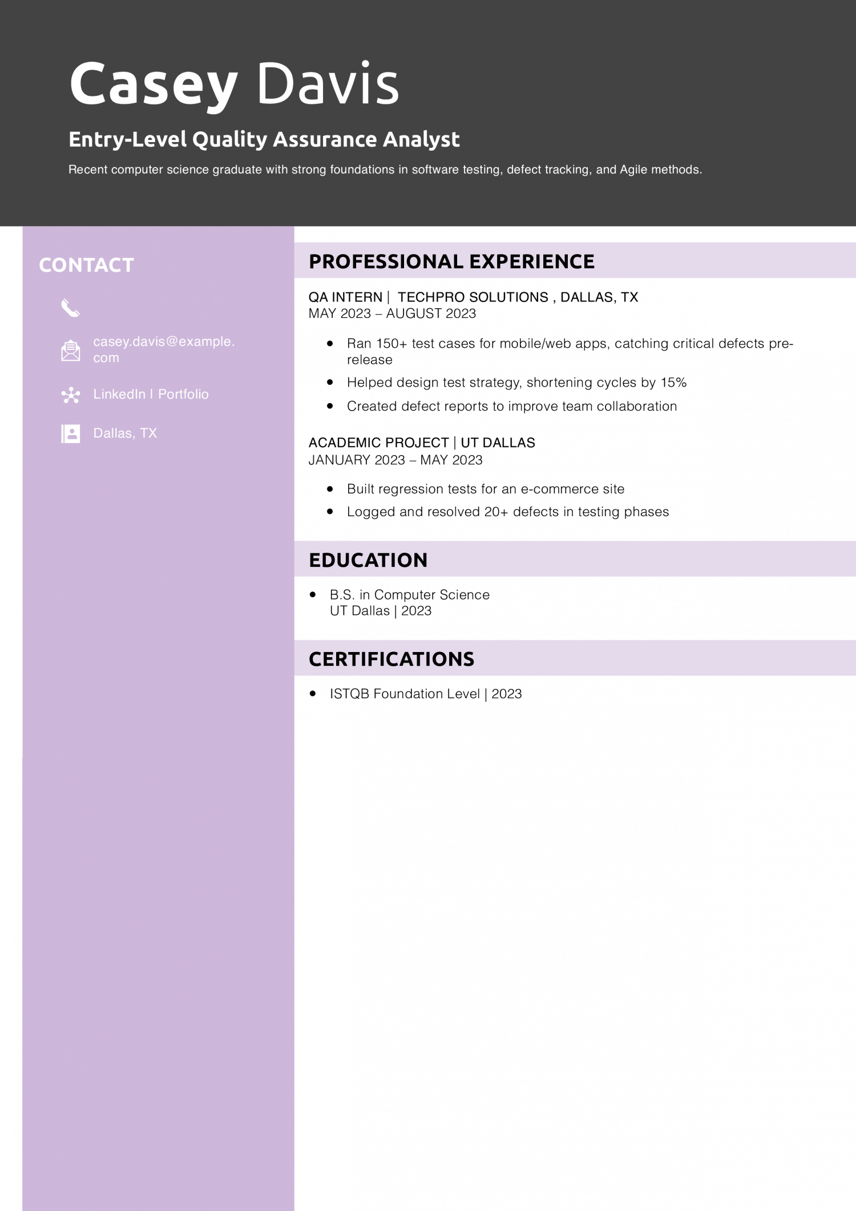This screenshot has height=1211, width=856.
Task: Select the Dallas, TX location text
Action: pos(125,433)
